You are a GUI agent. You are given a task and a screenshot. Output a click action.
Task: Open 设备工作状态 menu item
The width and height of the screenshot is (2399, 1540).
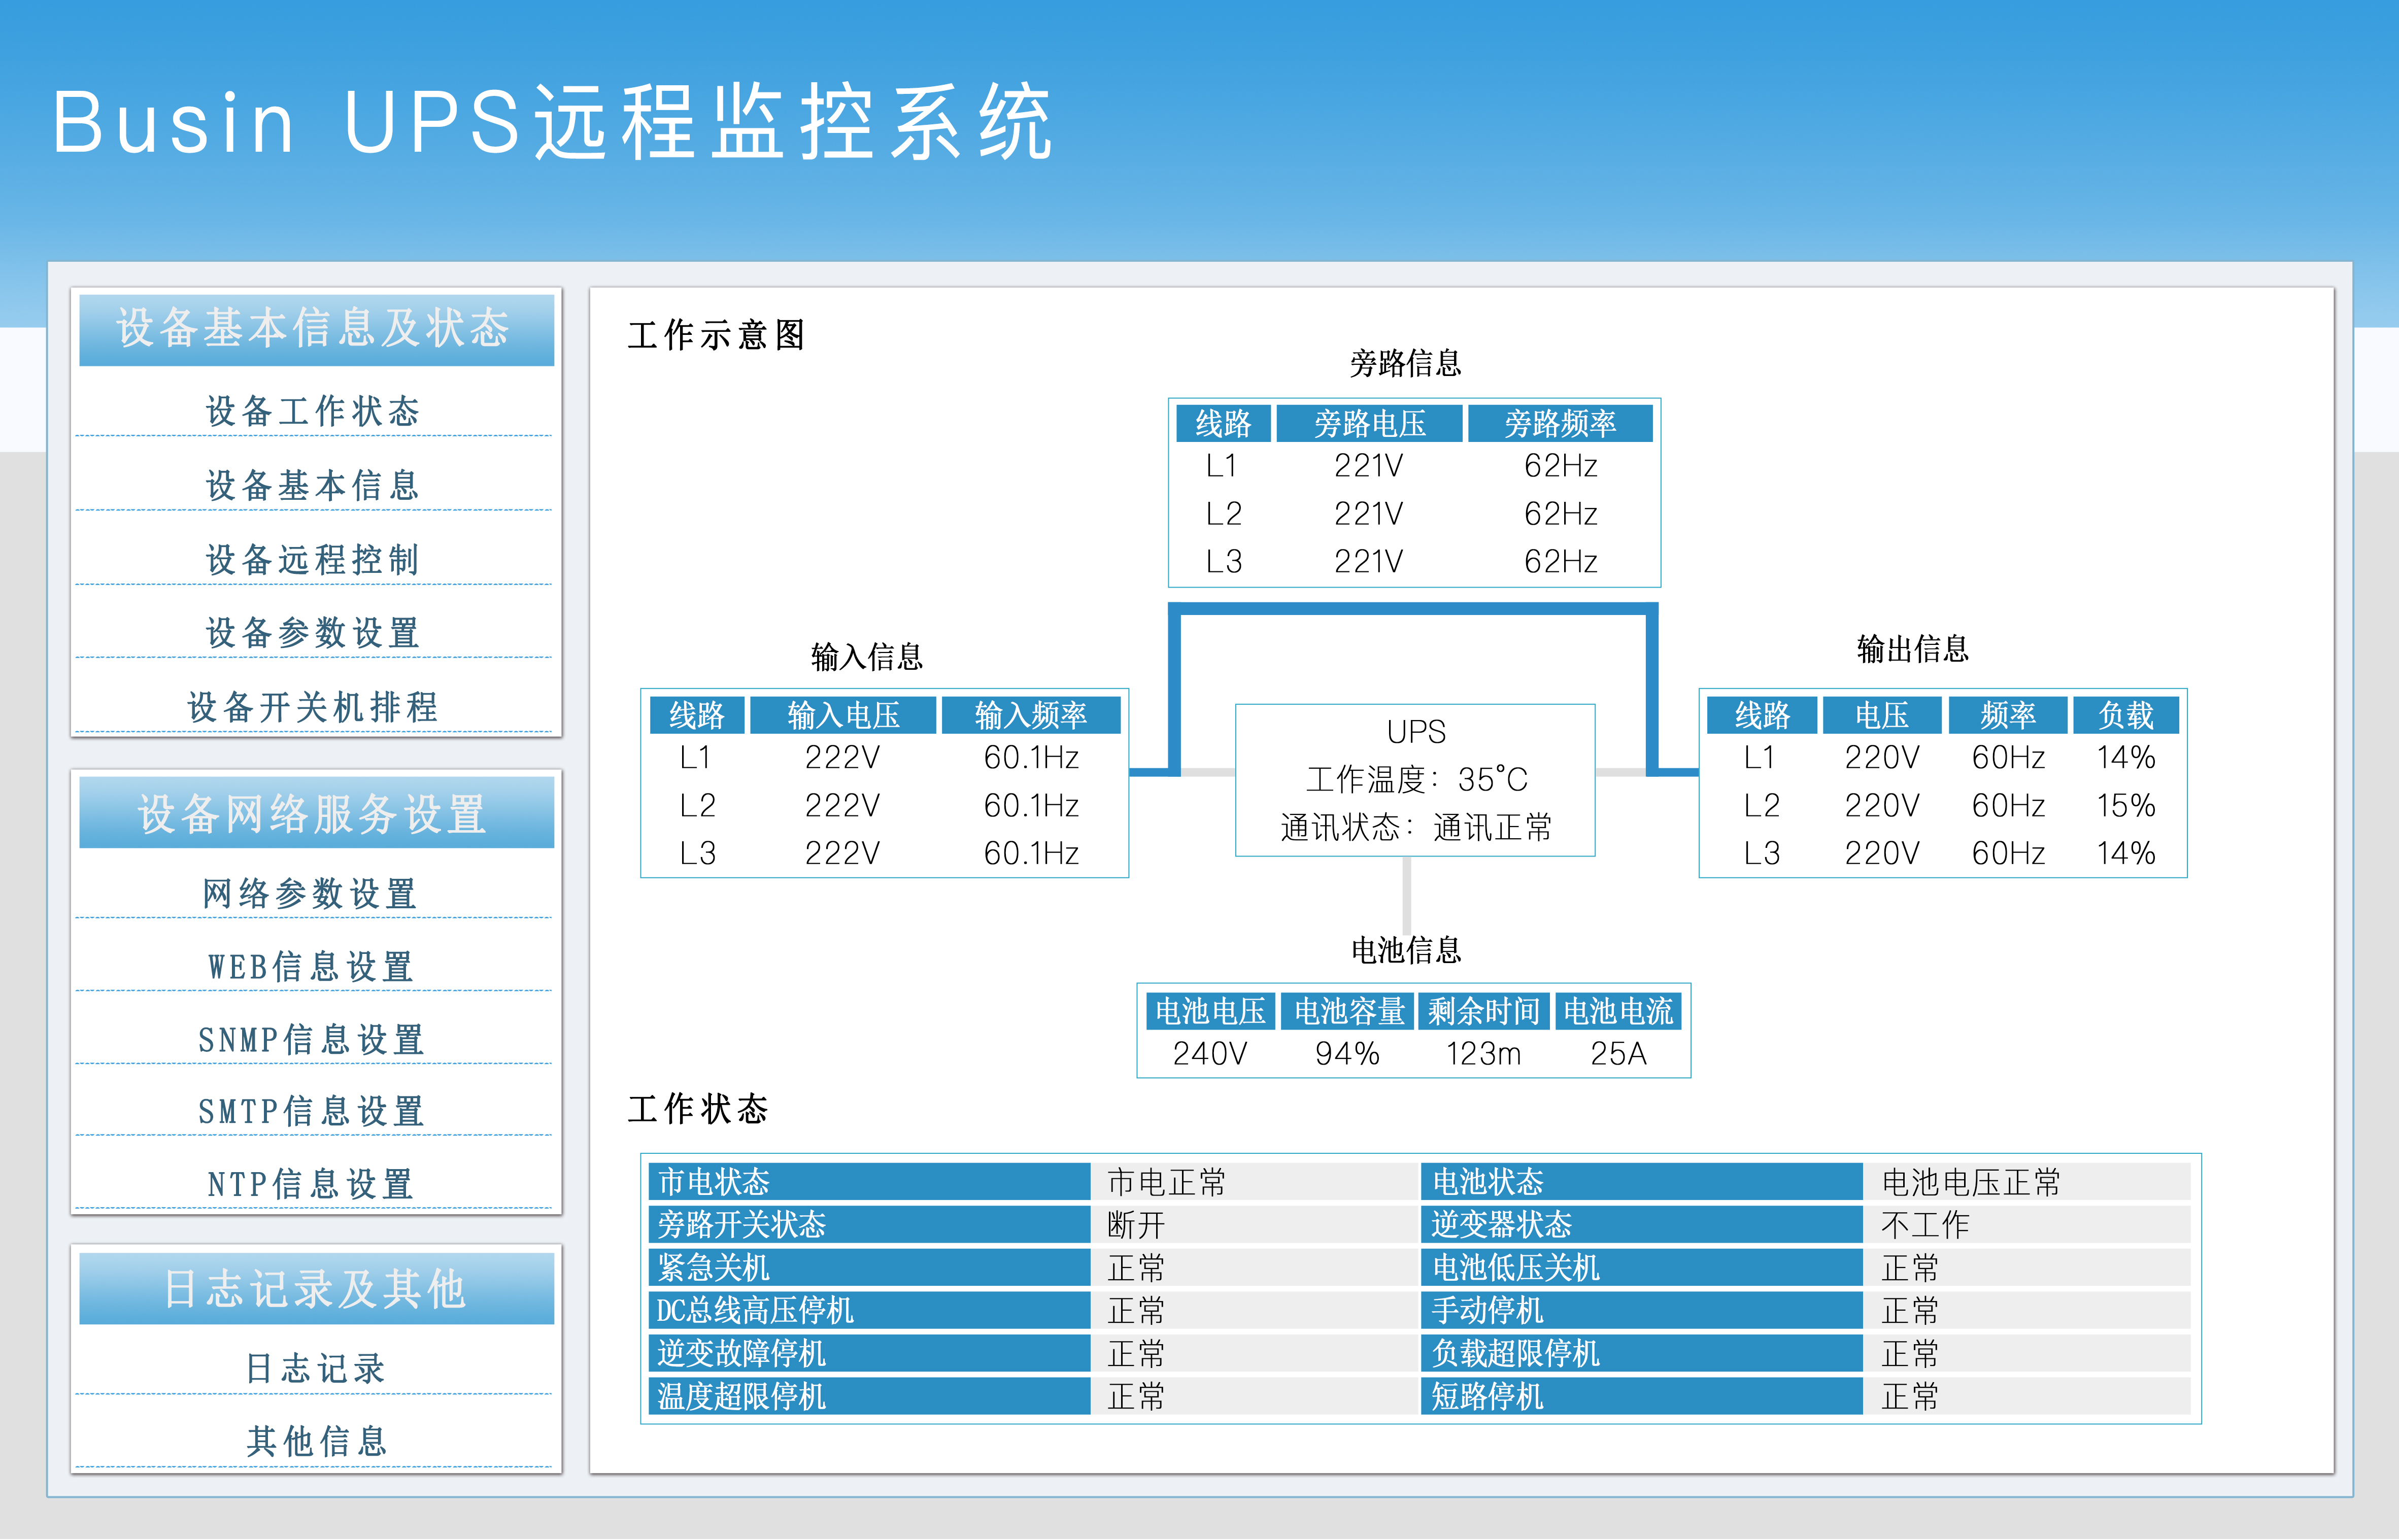pyautogui.click(x=313, y=411)
